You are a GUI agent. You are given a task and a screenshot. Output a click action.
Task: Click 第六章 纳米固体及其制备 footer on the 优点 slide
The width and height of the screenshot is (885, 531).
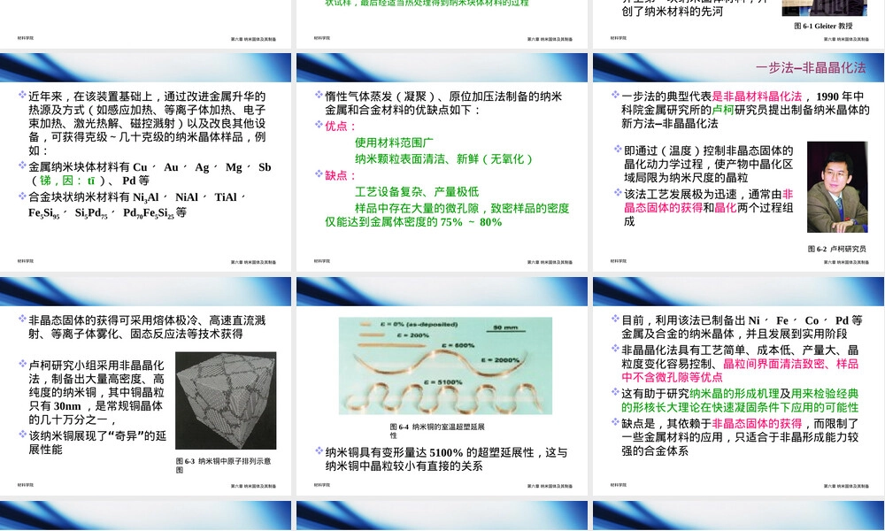tap(550, 262)
